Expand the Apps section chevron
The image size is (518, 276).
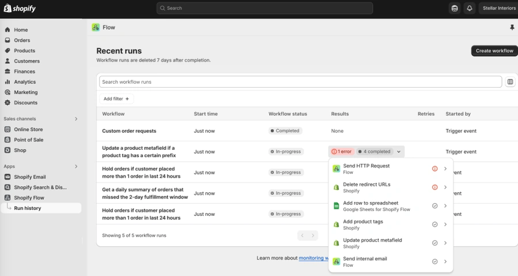point(76,166)
